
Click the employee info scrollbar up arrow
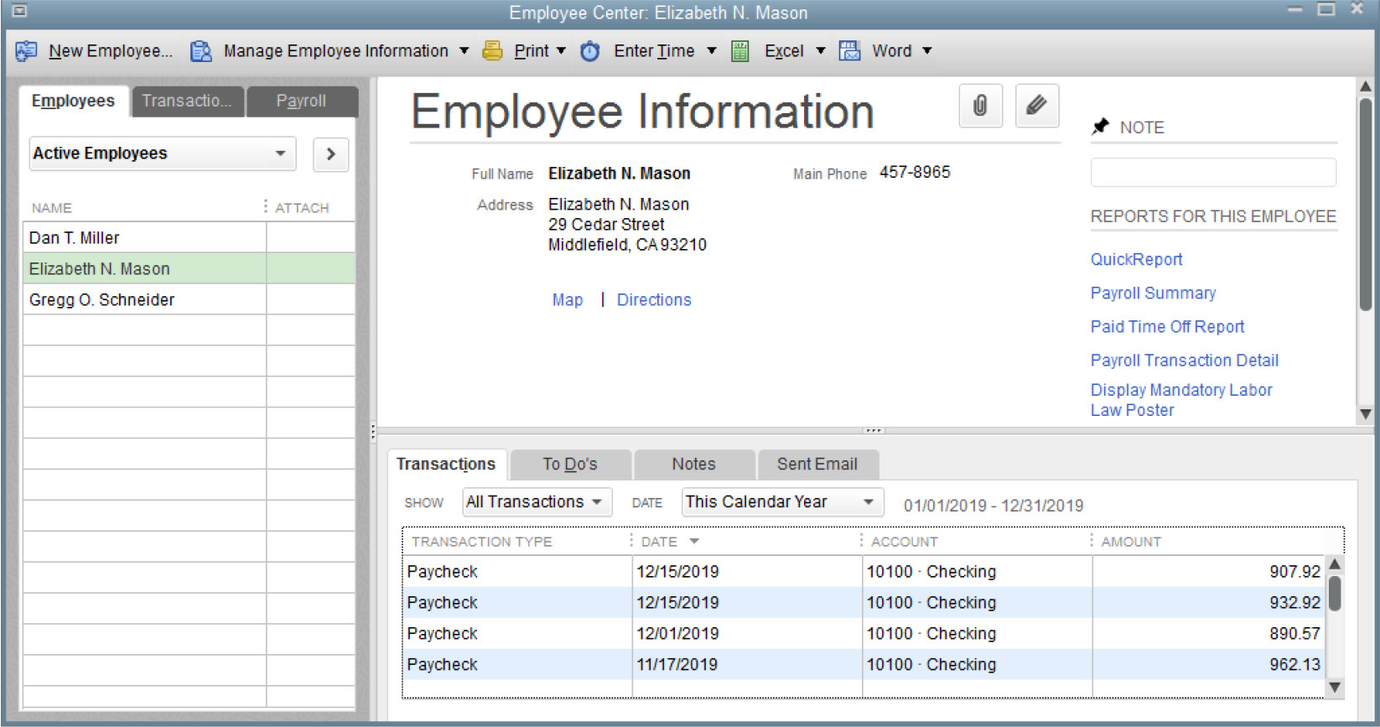click(1366, 86)
